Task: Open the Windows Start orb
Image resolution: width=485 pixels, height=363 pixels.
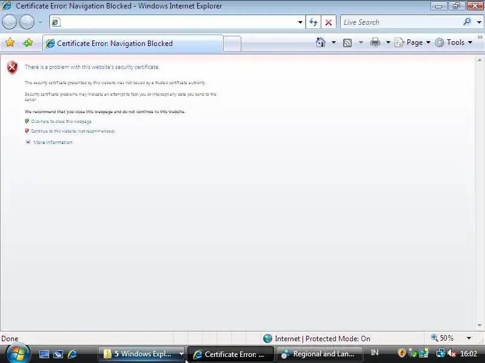Action: (18, 354)
